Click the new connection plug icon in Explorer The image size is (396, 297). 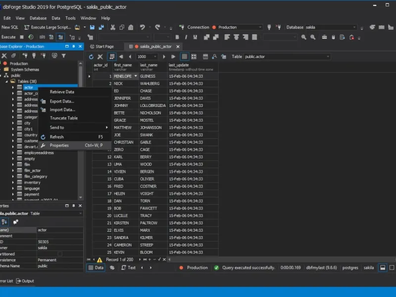(25, 55)
